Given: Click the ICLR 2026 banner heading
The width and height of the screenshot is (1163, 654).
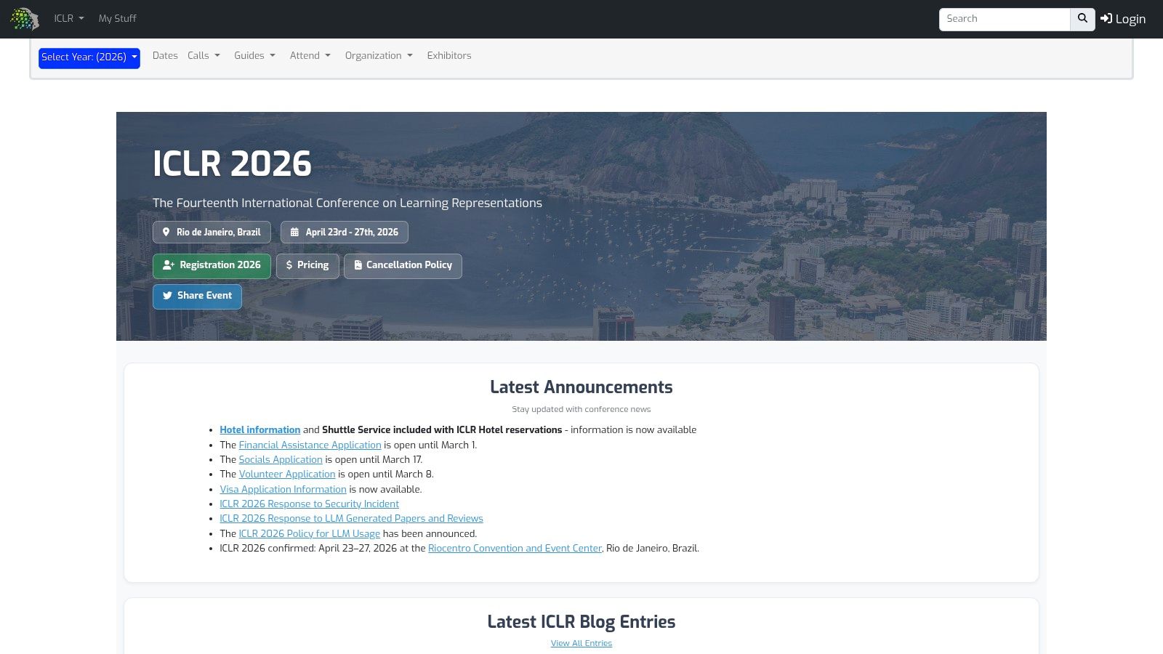Looking at the screenshot, I should coord(232,163).
